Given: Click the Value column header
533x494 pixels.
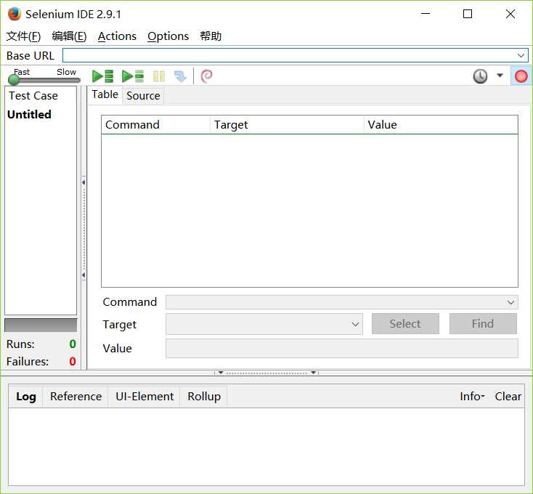Looking at the screenshot, I should click(x=441, y=125).
